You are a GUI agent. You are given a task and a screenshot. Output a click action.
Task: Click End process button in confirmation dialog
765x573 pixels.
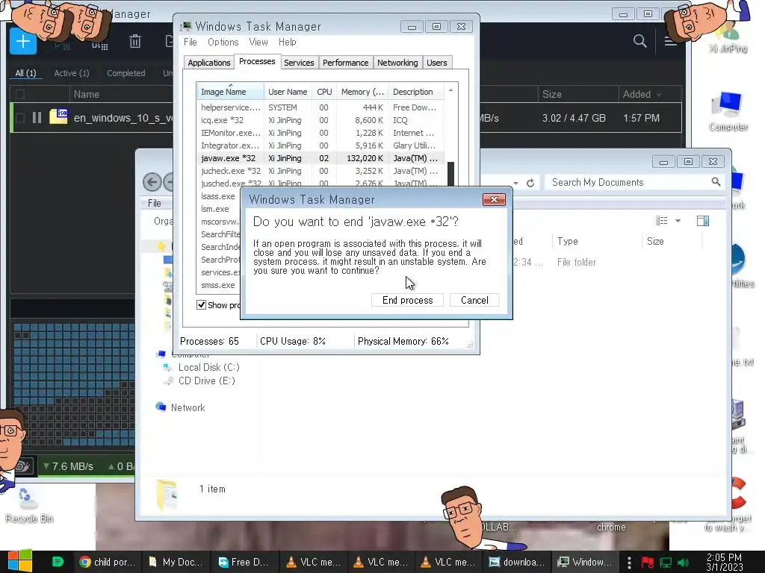click(x=407, y=300)
